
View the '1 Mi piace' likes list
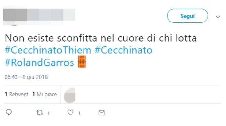coord(45,94)
